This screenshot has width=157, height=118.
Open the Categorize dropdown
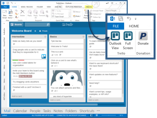point(96,14)
